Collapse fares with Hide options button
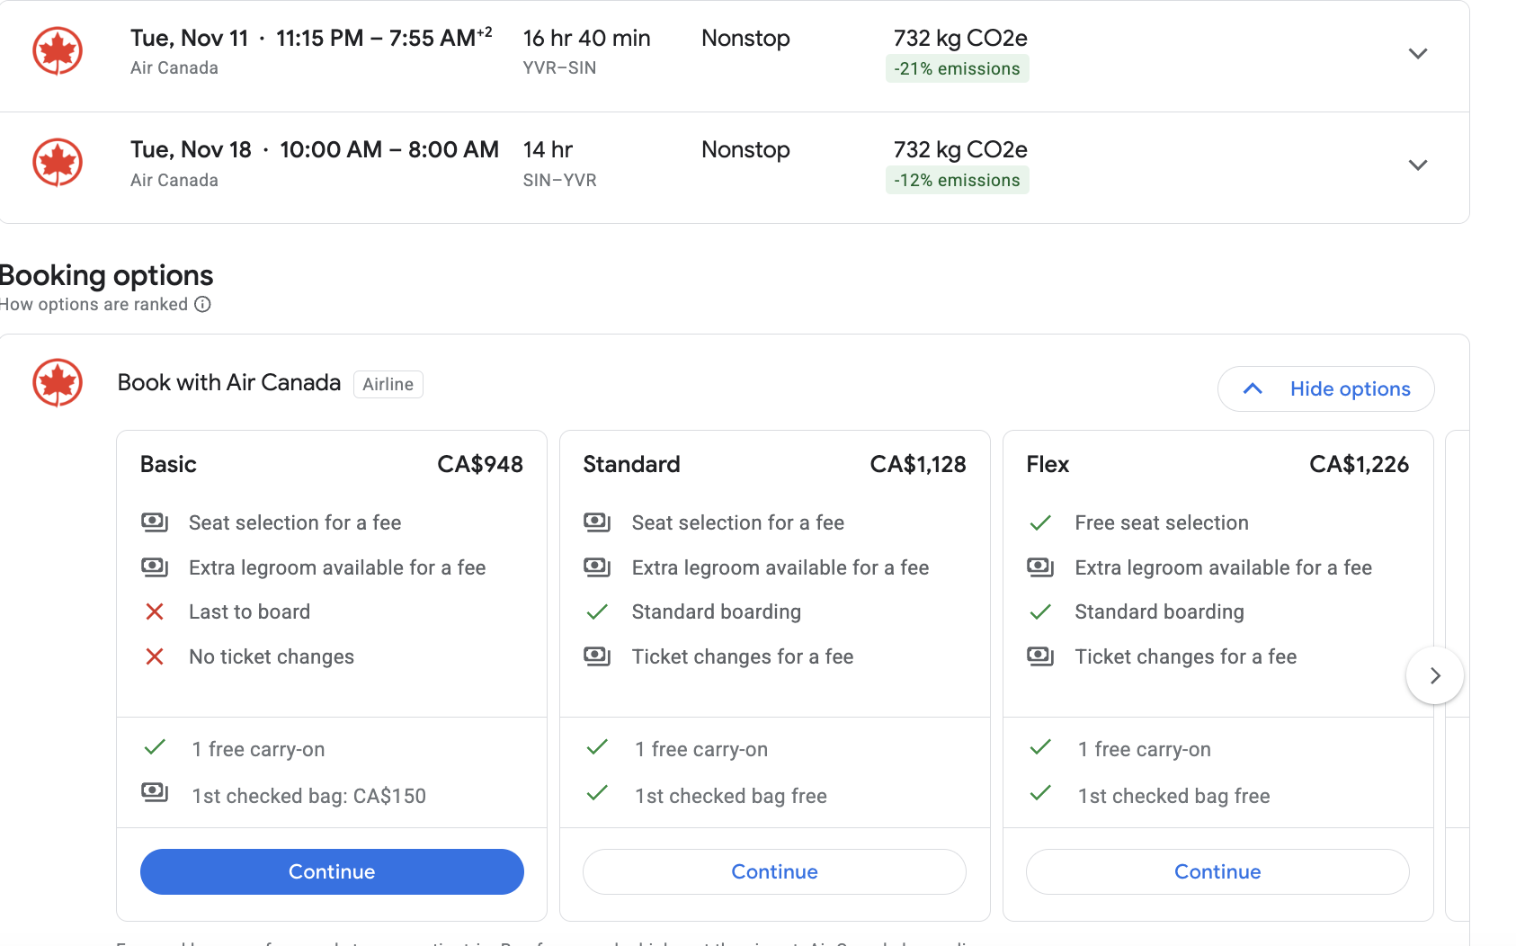The width and height of the screenshot is (1516, 946). tap(1325, 388)
